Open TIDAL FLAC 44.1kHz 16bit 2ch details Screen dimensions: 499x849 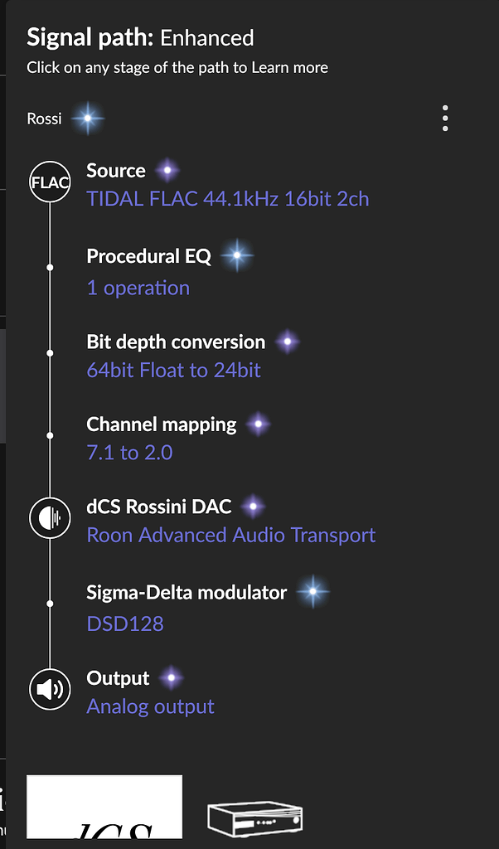(228, 199)
